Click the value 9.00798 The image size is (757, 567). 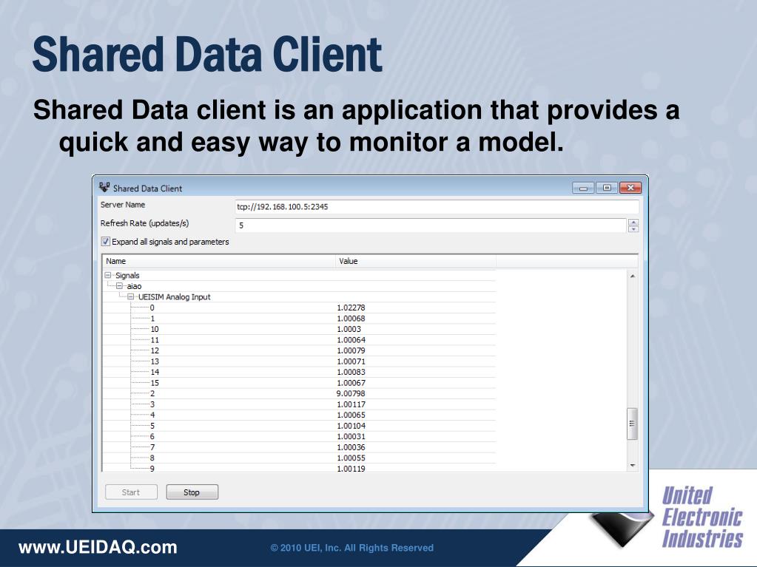pyautogui.click(x=351, y=393)
